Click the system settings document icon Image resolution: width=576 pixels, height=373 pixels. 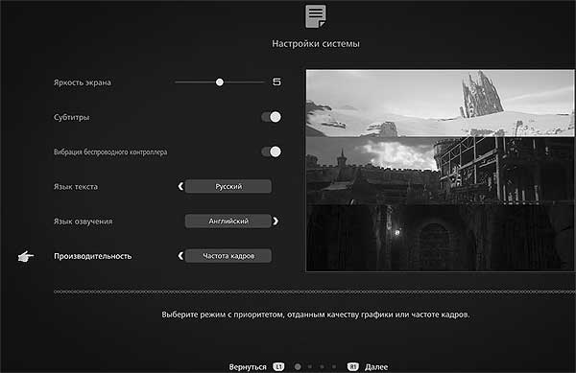(316, 16)
